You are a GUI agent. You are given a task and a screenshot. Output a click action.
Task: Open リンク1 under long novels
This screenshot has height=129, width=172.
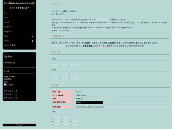click(55, 65)
